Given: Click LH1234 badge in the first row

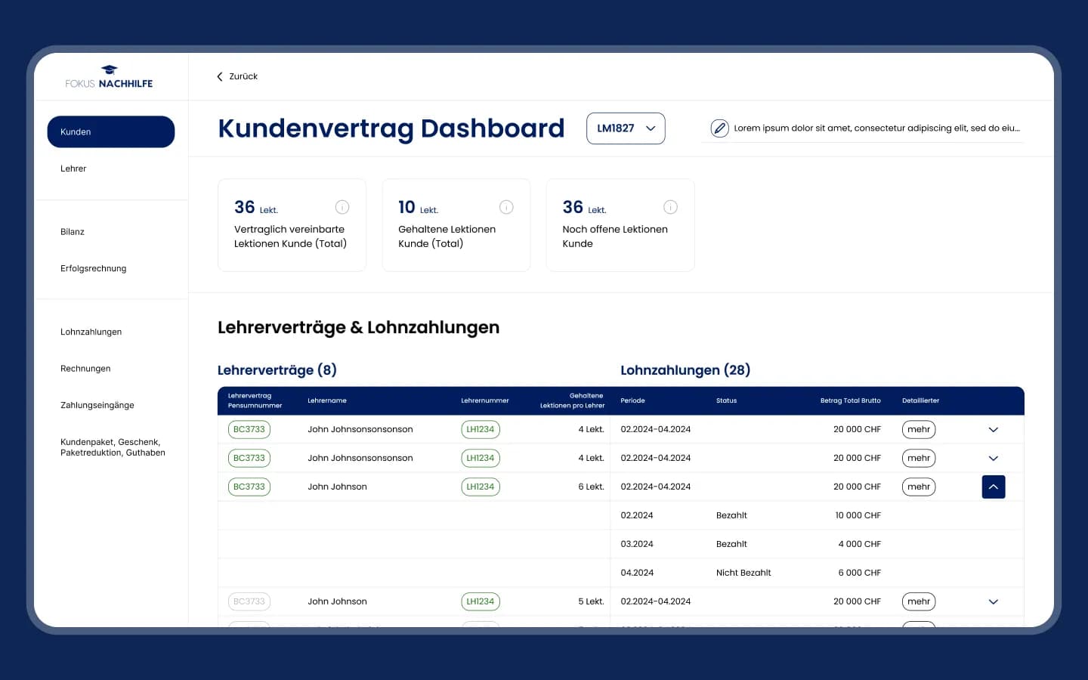Looking at the screenshot, I should [x=481, y=430].
